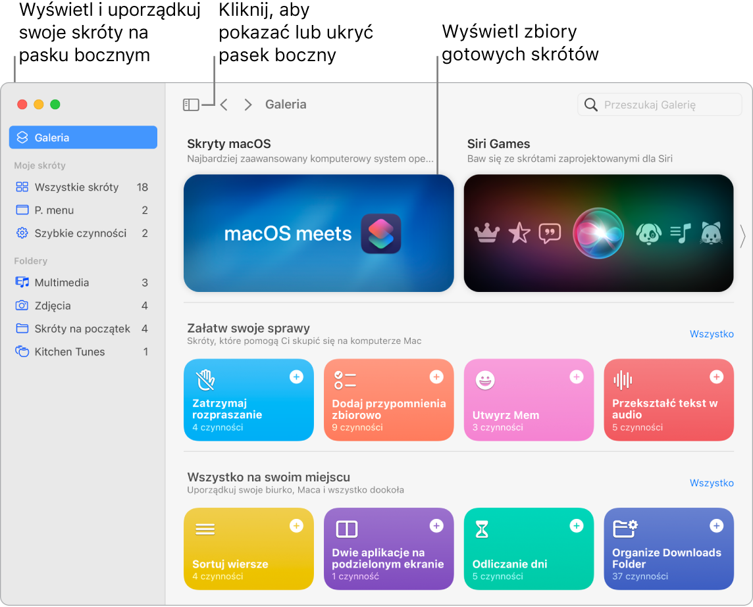Click Wszystko link for Załatw swoje sprawy
Image resolution: width=753 pixels, height=607 pixels.
712,334
